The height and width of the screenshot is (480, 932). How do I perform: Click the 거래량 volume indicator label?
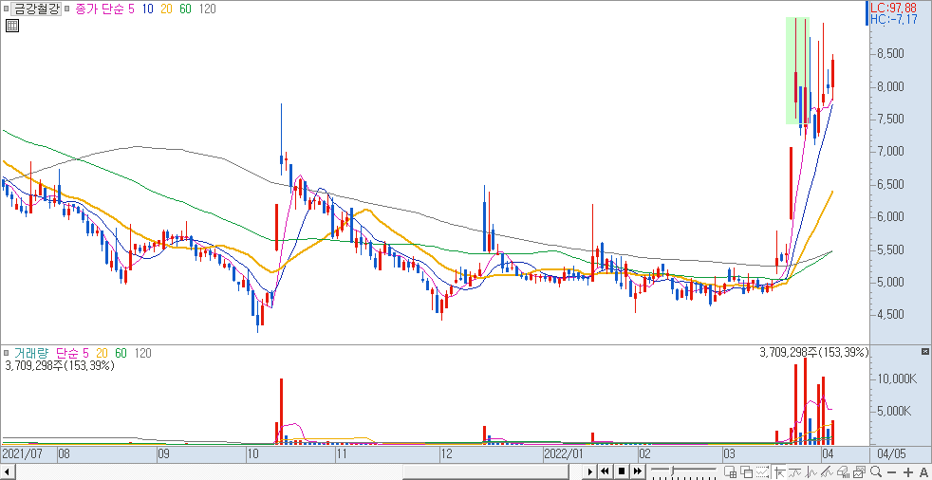(x=33, y=354)
